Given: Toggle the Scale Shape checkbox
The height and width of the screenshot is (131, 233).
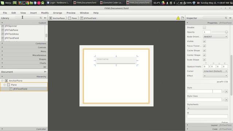Looking at the screenshot, I should click(x=205, y=60).
